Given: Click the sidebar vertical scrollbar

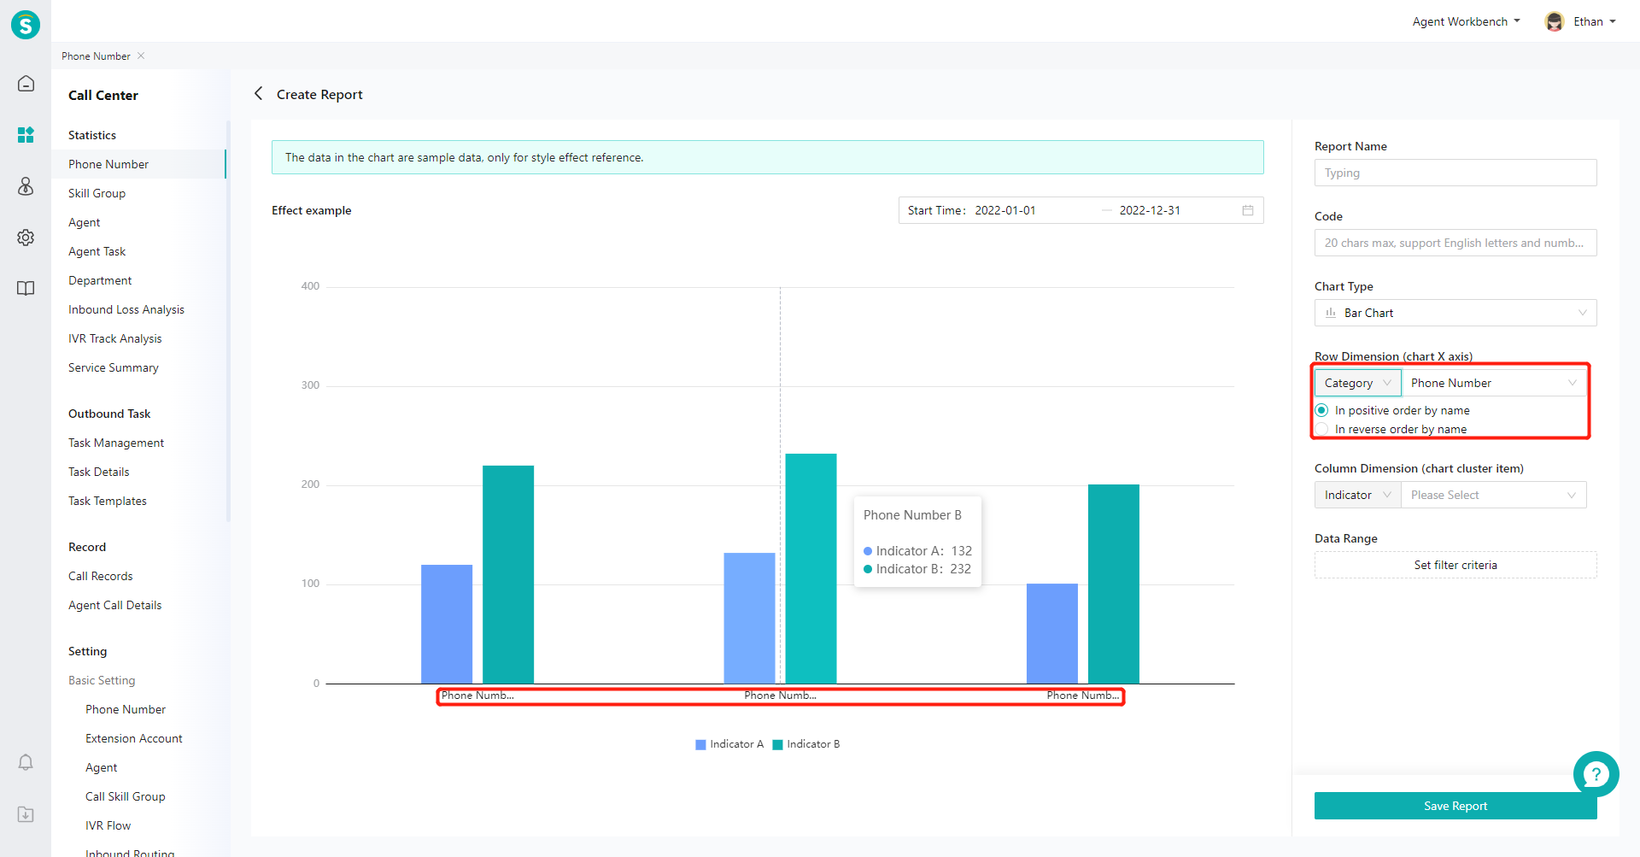Looking at the screenshot, I should (228, 320).
